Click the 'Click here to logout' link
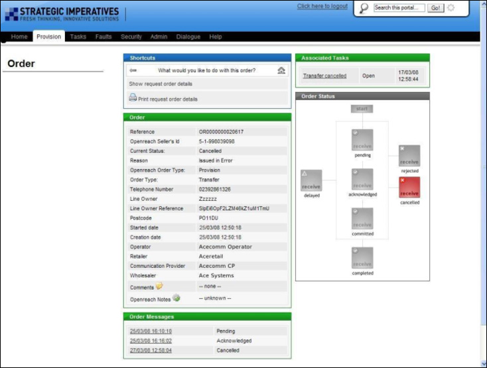 point(322,7)
